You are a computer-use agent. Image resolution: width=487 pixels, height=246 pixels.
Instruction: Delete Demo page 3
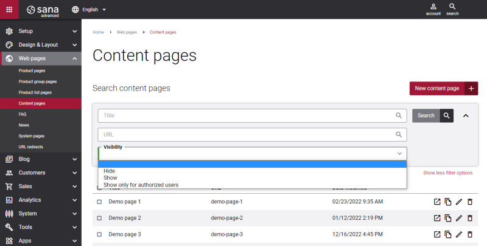tap(470, 234)
